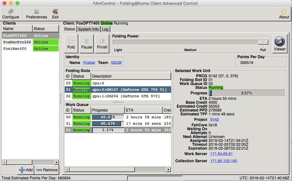The width and height of the screenshot is (292, 181).
Task: Open team 55236 link
Action: point(116,63)
